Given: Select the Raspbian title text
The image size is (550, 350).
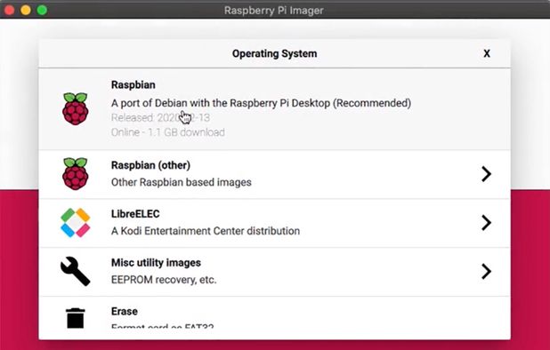Looking at the screenshot, I should pos(133,84).
